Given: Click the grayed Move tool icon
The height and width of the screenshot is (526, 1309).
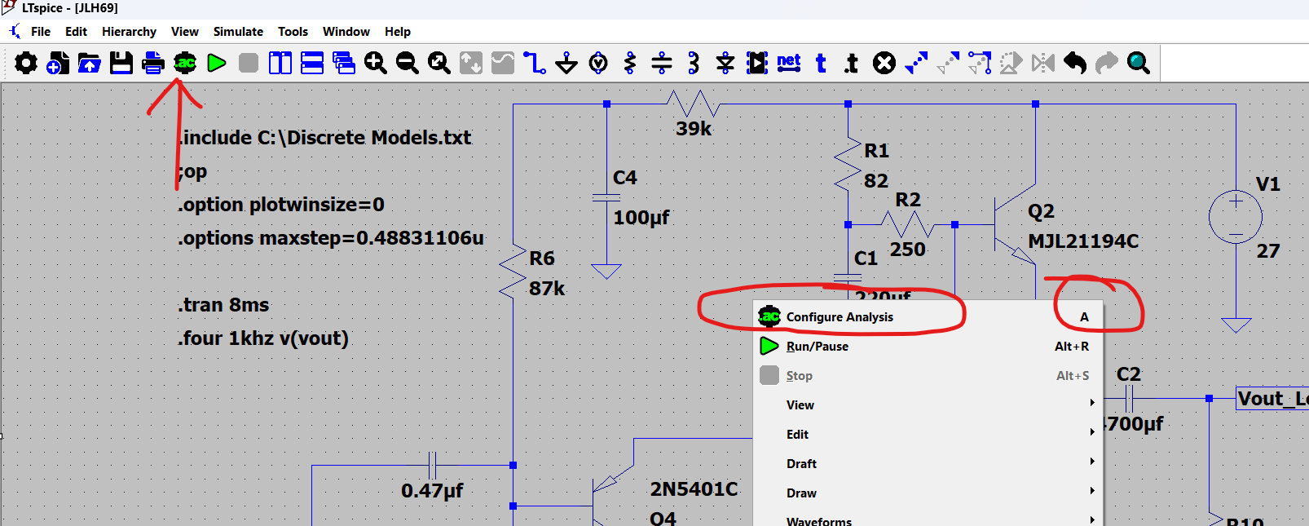Looking at the screenshot, I should (948, 63).
